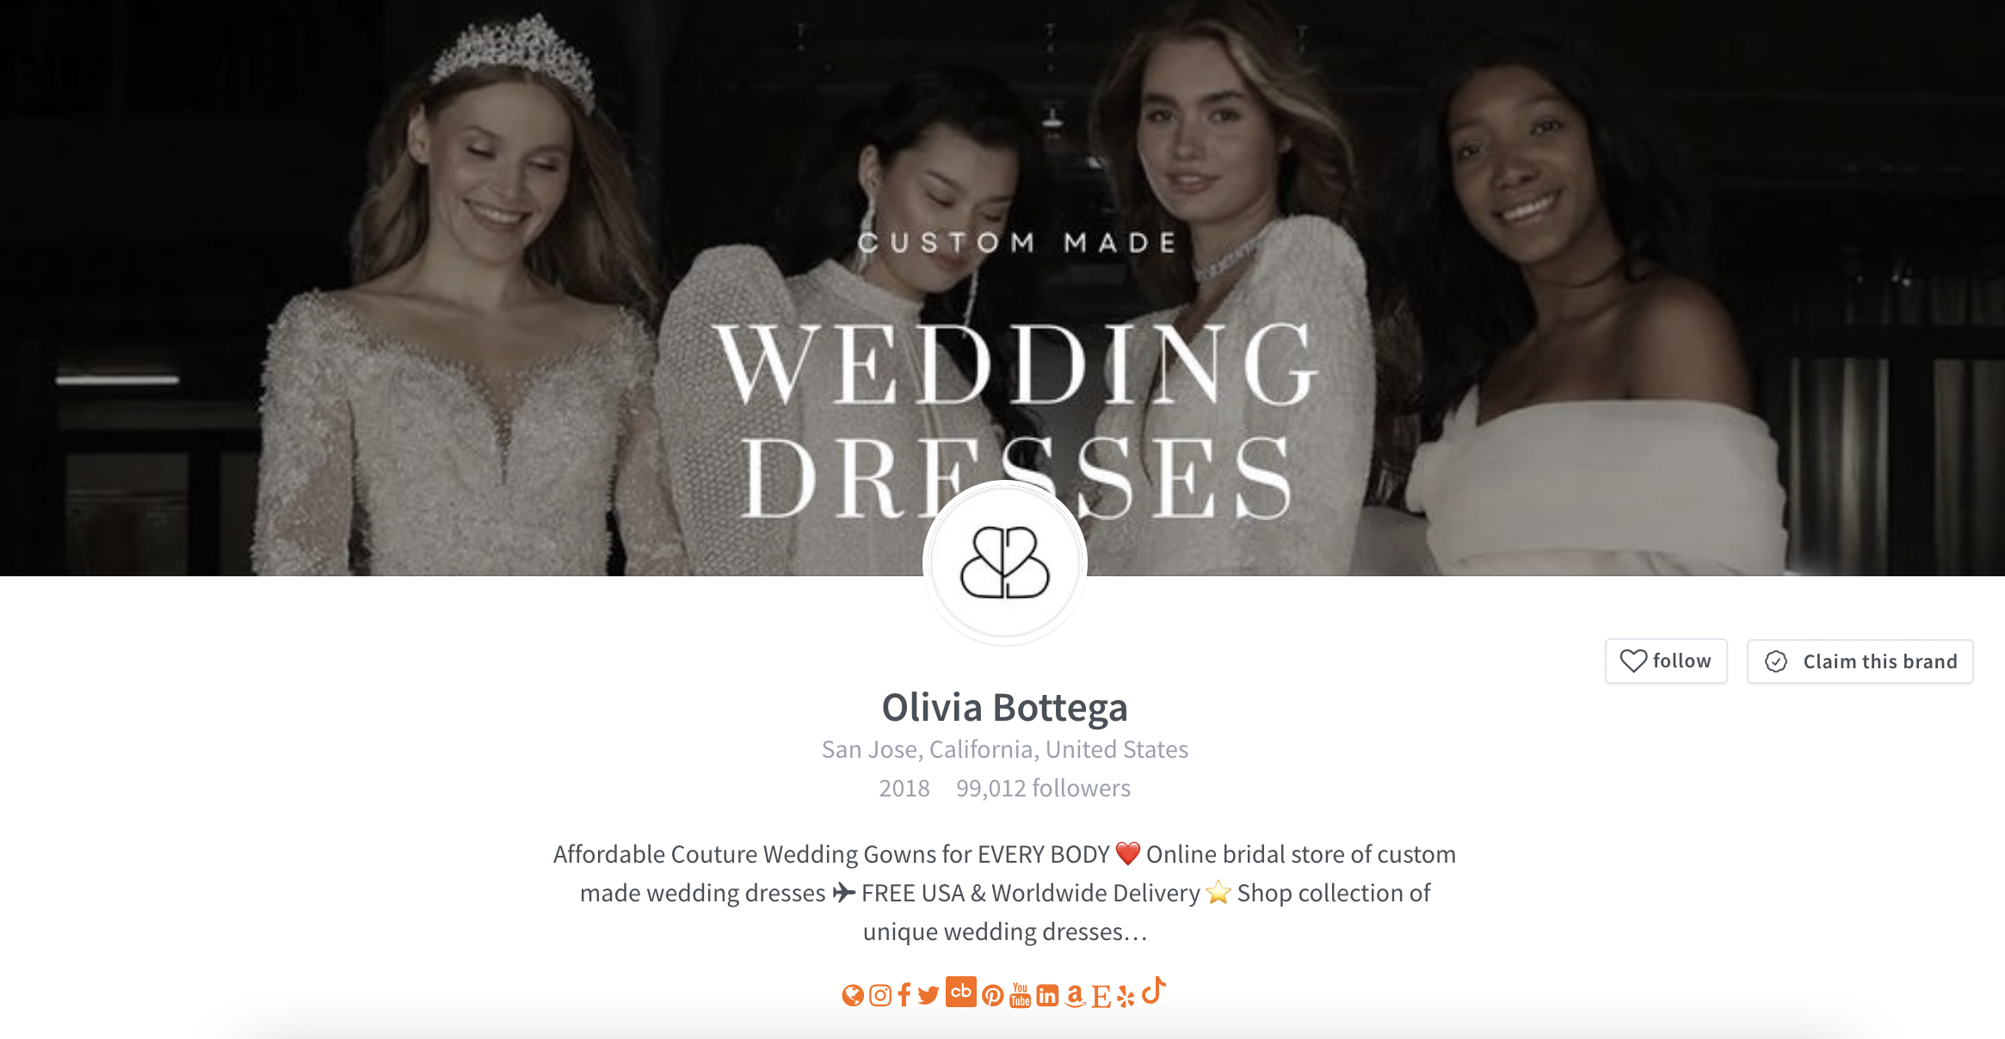Screen dimensions: 2005x1039
Task: Click the Olivia Bottega brand name heading
Action: (1004, 707)
